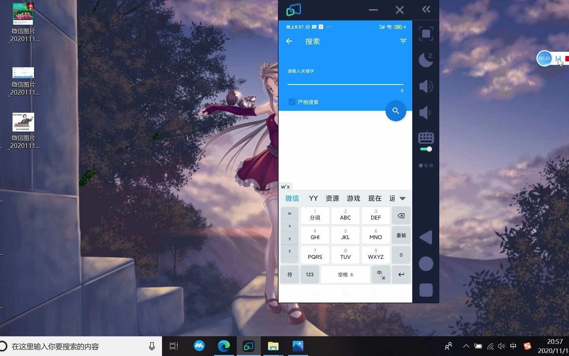Screen dimensions: 569x356
Task: Select candidate word 资源
Action: 332,198
